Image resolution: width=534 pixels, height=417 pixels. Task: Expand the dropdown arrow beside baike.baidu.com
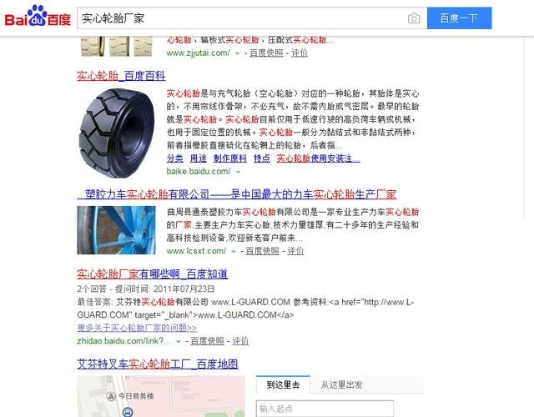(238, 172)
